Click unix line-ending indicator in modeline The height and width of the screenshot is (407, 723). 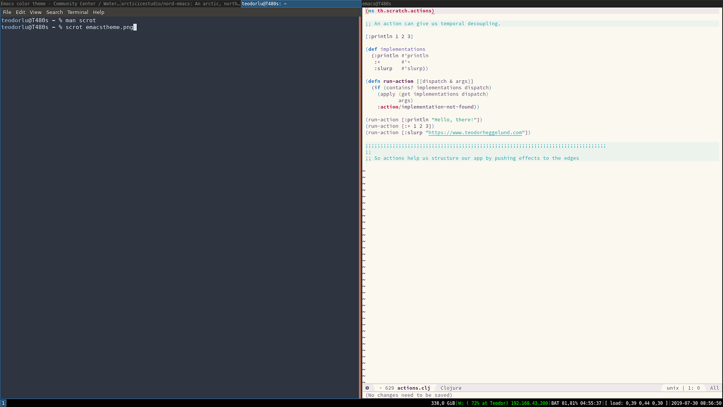point(673,388)
